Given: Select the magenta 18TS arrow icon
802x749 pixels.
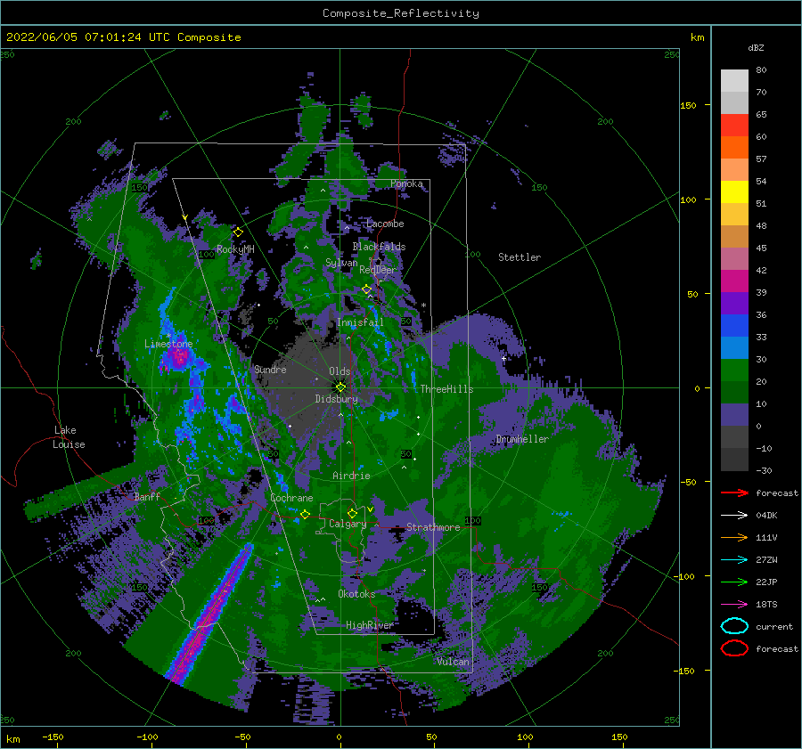Looking at the screenshot, I should click(734, 605).
